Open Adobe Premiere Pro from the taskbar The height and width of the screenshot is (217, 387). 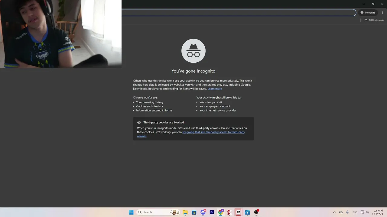click(x=212, y=212)
